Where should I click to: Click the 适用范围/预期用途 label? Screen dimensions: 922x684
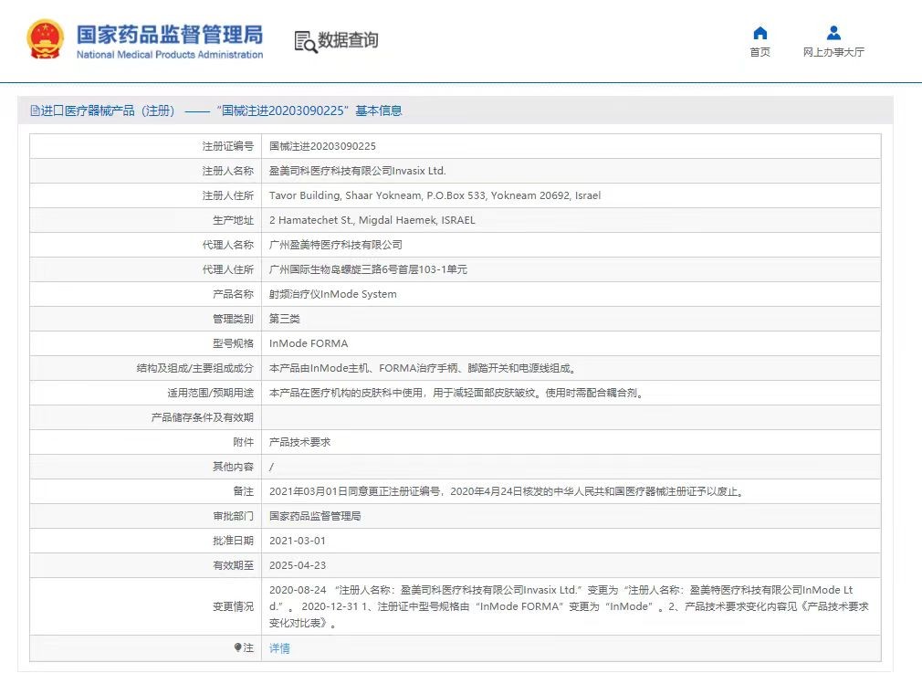210,393
